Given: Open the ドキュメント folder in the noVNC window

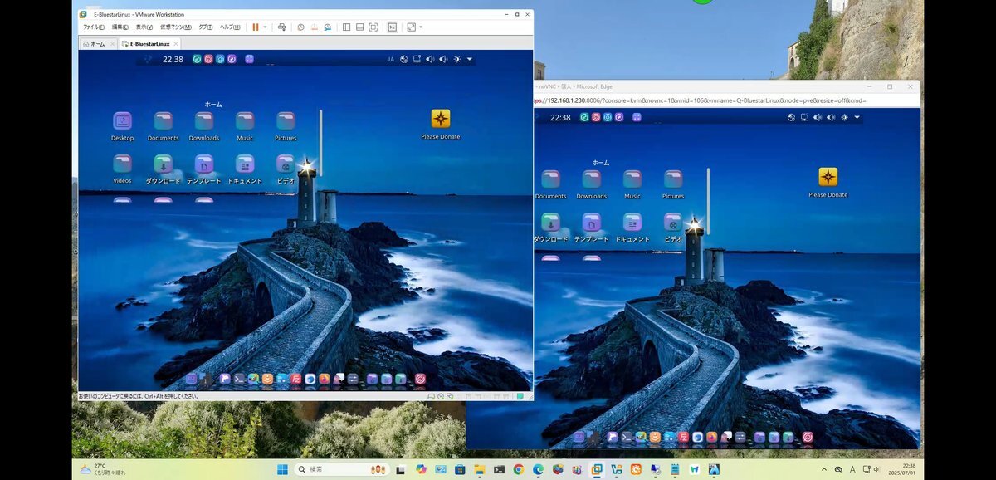Looking at the screenshot, I should 632,227.
